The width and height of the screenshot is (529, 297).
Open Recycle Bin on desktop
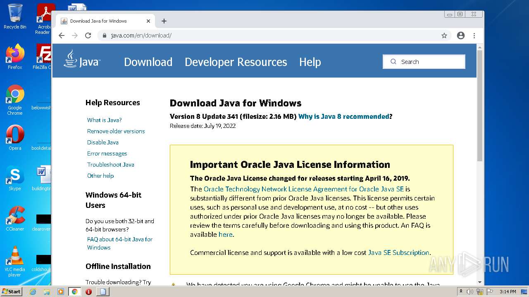point(15,16)
